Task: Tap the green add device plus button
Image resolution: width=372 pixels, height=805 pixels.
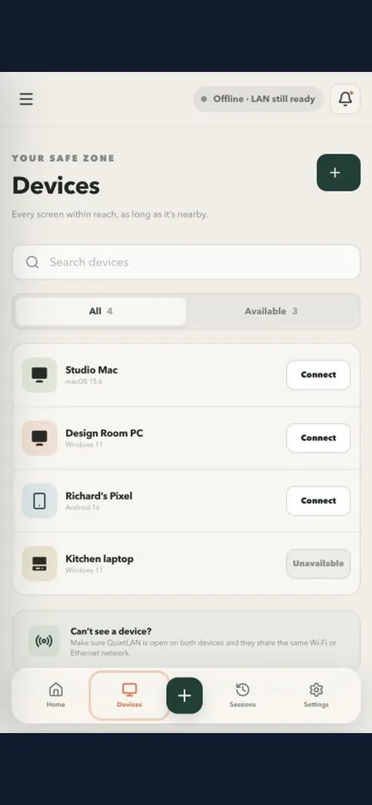Action: [339, 172]
